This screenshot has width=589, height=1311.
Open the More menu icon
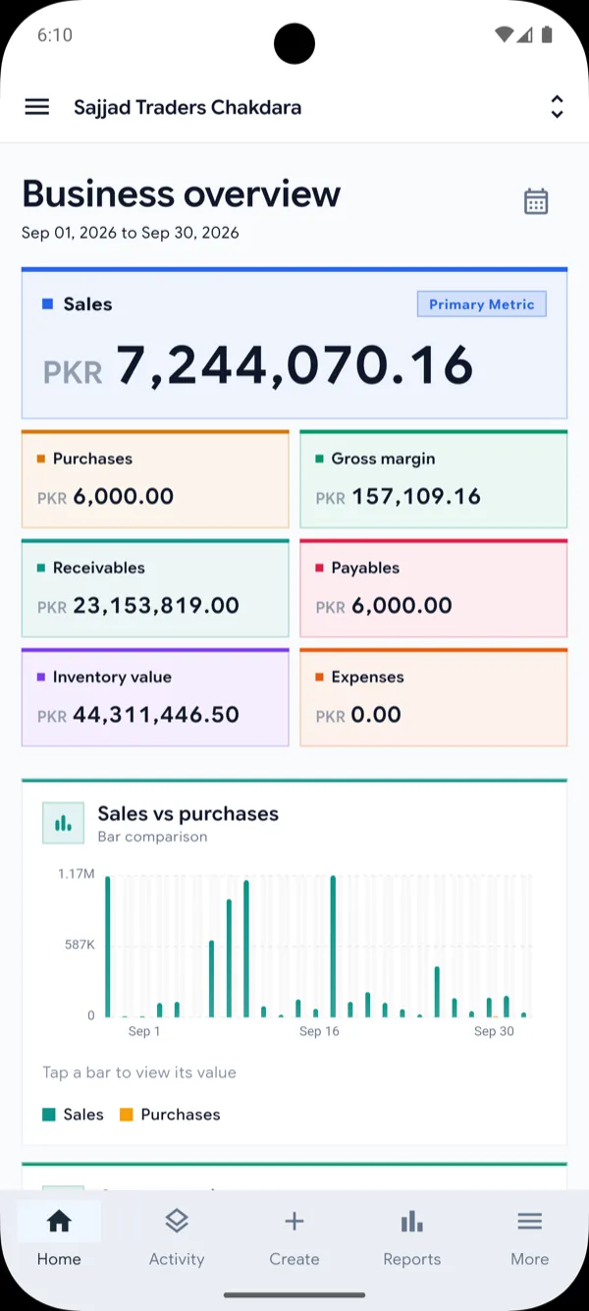(x=530, y=1221)
